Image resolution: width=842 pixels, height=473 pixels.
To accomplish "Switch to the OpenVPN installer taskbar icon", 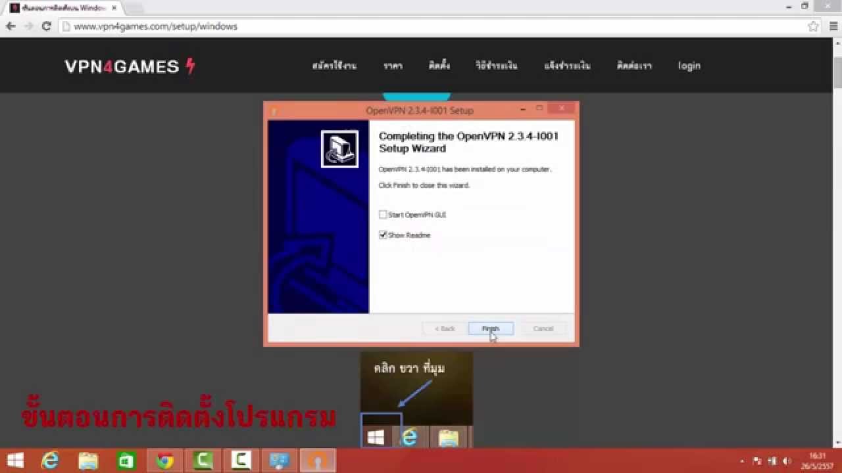I will click(x=318, y=461).
